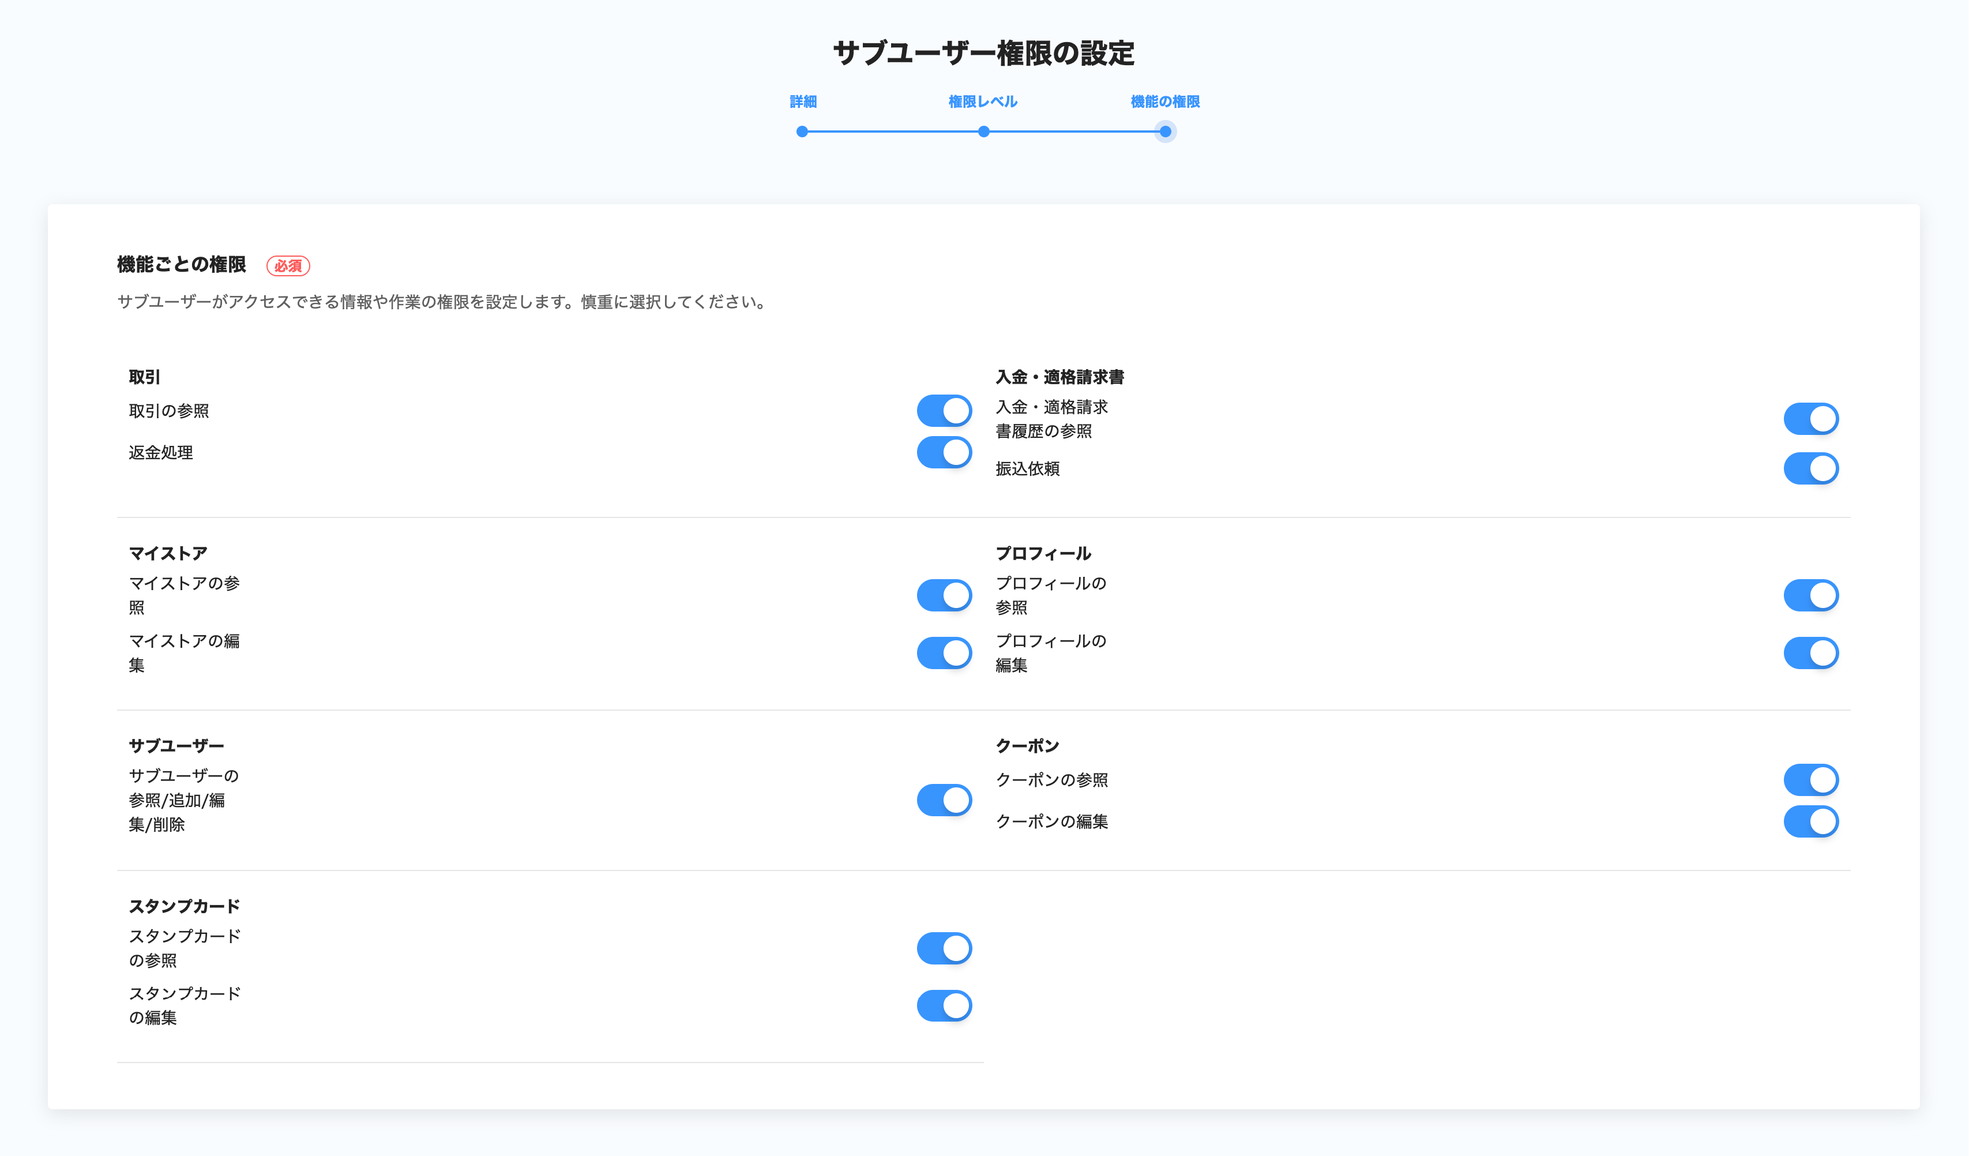Toggle the 取引の参照 switch
1969x1156 pixels.
(x=944, y=410)
